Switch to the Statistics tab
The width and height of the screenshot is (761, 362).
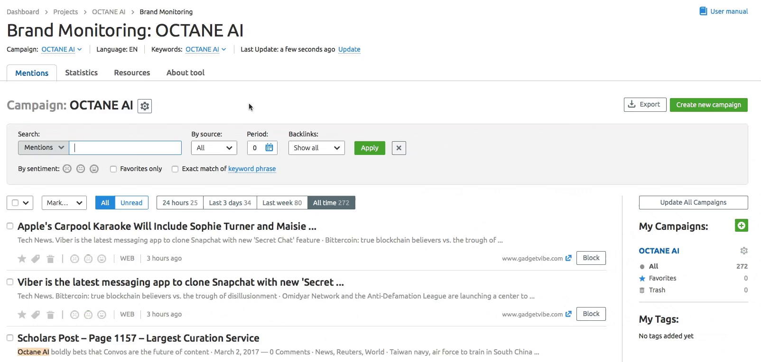tap(82, 72)
